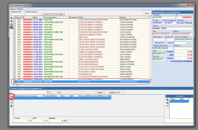Click the Начин на плащане field ПЛАТЕЖНО НАРЕЖДАНЕ
The height and width of the screenshot is (130, 198).
pos(183,39)
